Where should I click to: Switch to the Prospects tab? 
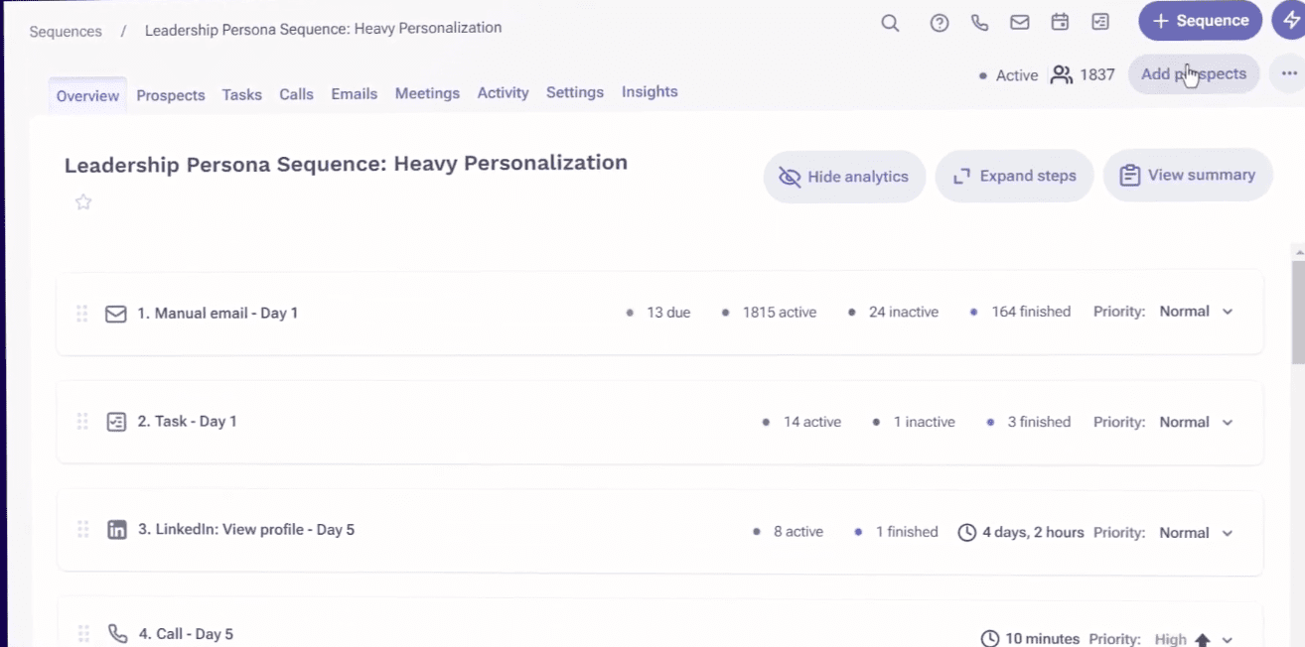[x=170, y=94]
